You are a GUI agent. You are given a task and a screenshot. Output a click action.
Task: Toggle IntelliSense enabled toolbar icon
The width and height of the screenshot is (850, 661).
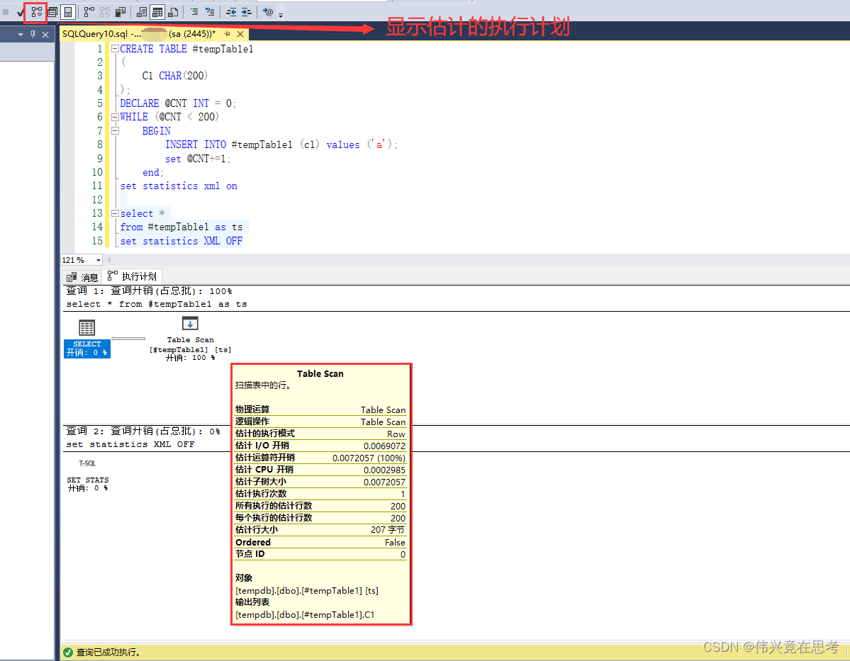pyautogui.click(x=68, y=12)
